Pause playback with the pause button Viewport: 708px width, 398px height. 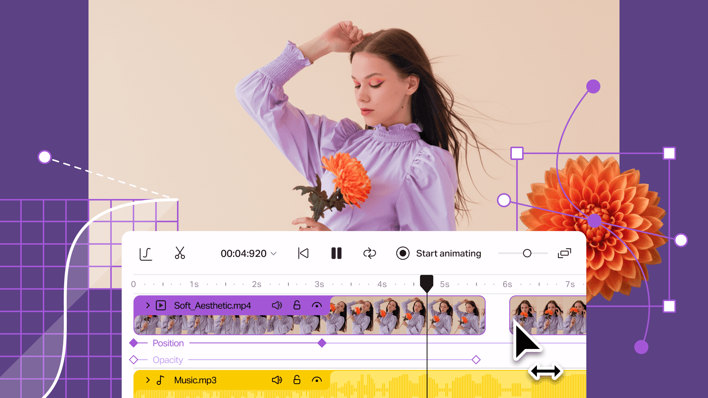pyautogui.click(x=336, y=253)
